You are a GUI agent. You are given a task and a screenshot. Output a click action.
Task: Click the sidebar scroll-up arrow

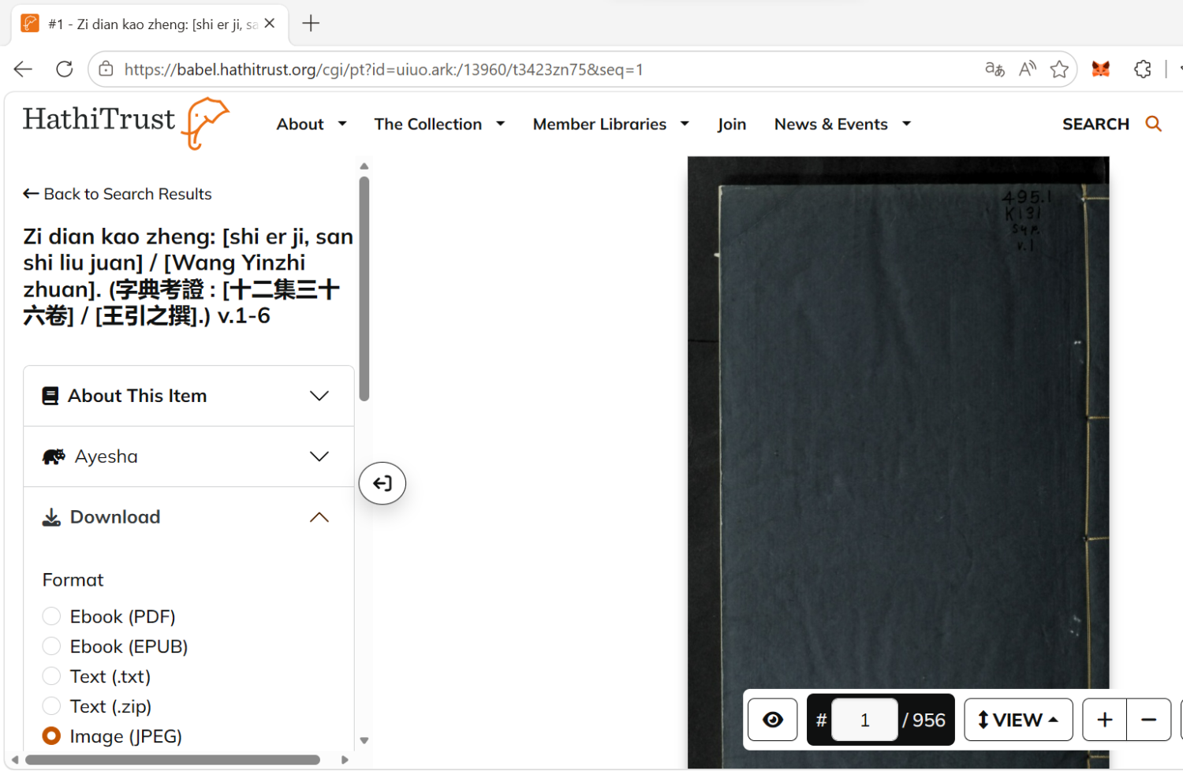[x=364, y=166]
